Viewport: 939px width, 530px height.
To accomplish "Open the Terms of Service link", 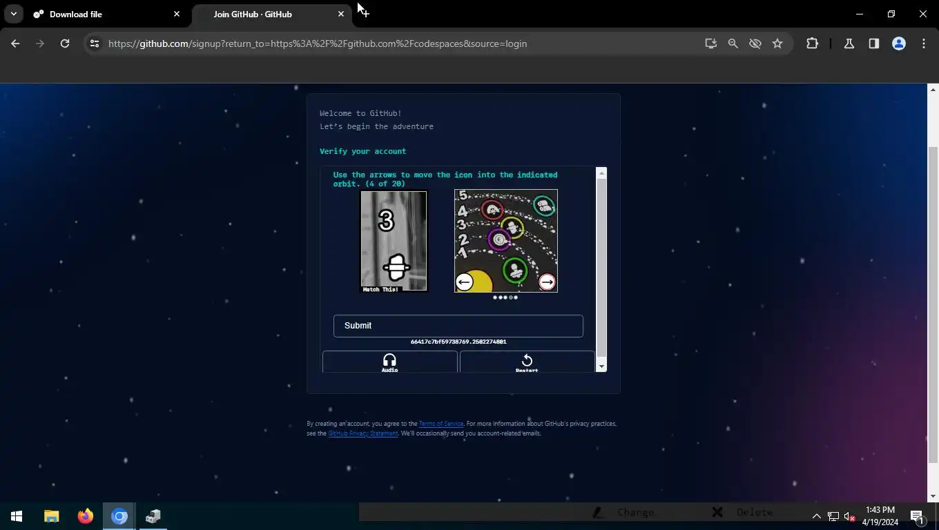I will coord(441,424).
